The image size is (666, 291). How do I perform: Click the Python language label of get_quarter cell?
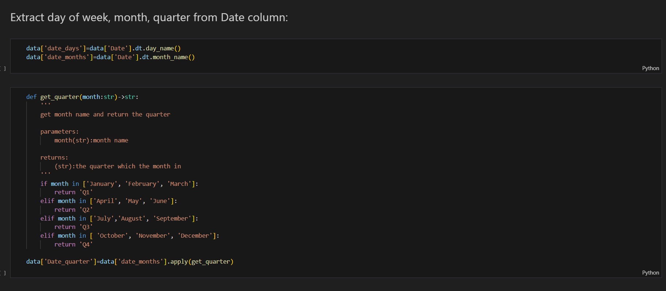click(650, 273)
